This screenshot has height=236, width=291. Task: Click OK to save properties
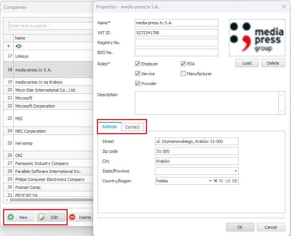pos(240,227)
